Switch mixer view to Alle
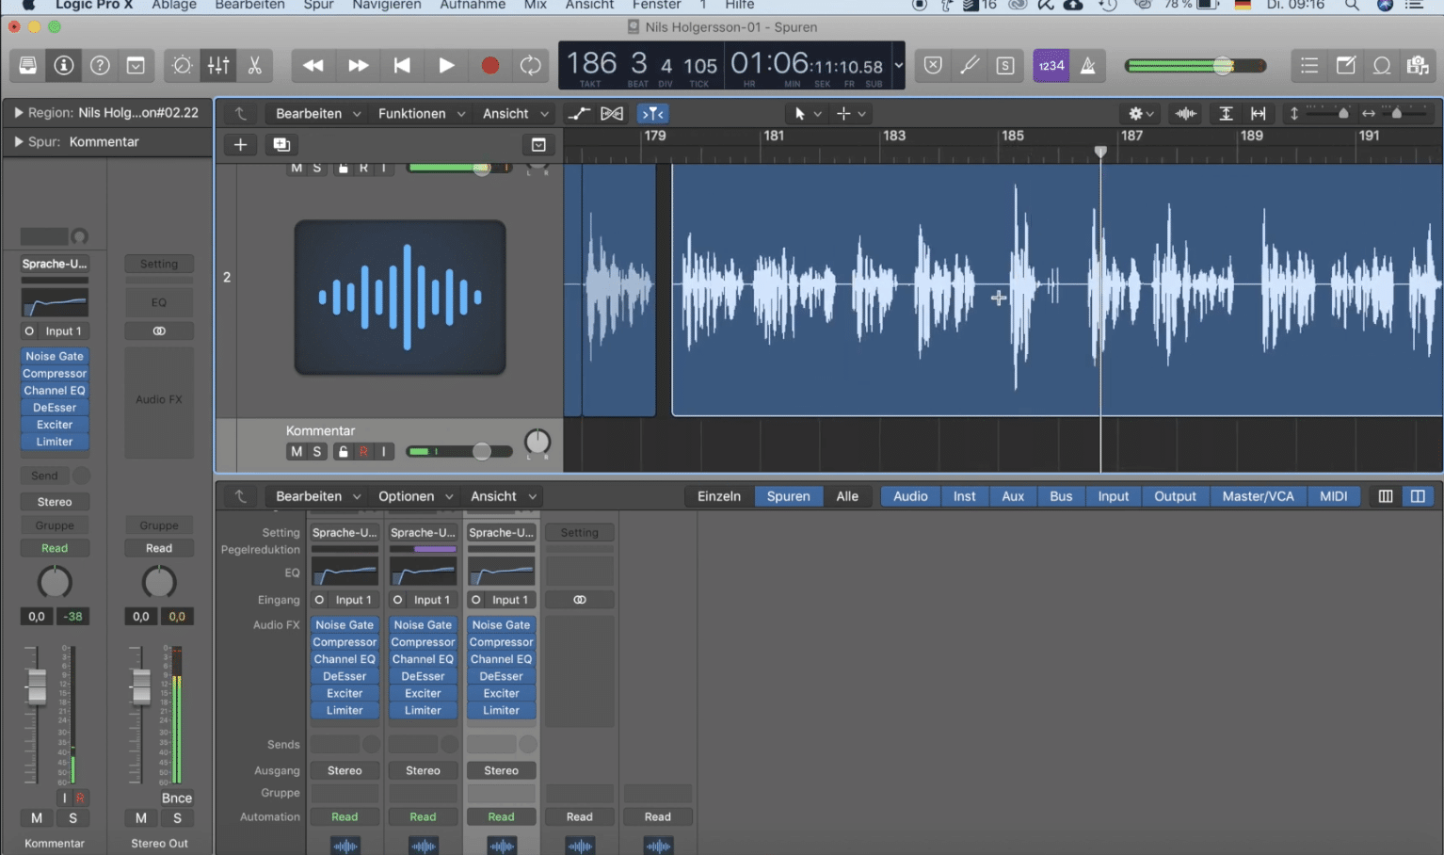 [x=847, y=496]
